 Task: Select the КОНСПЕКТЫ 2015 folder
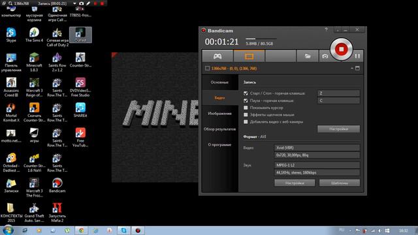coord(11,213)
